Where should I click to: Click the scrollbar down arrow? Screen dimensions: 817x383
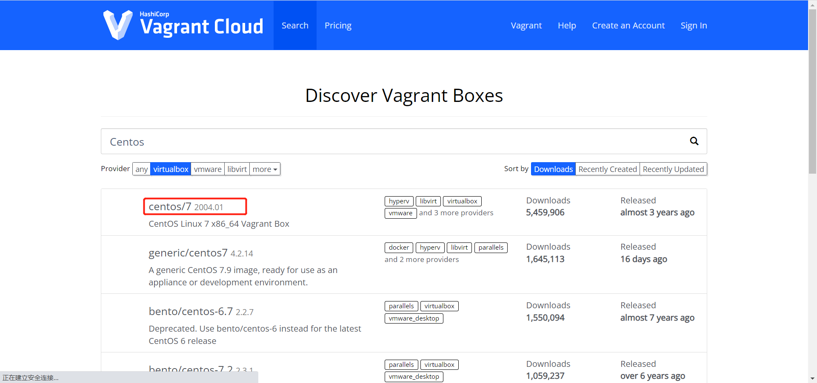[x=813, y=378]
